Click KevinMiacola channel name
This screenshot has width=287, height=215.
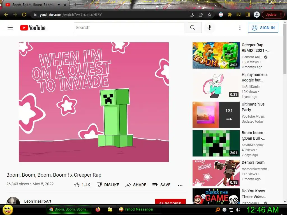(253, 145)
